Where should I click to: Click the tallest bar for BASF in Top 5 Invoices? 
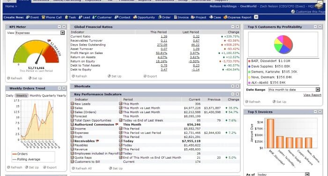[x=270, y=133]
